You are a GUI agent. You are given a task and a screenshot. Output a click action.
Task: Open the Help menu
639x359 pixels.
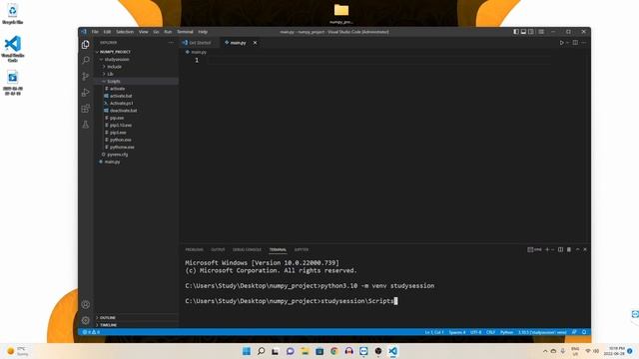point(203,32)
